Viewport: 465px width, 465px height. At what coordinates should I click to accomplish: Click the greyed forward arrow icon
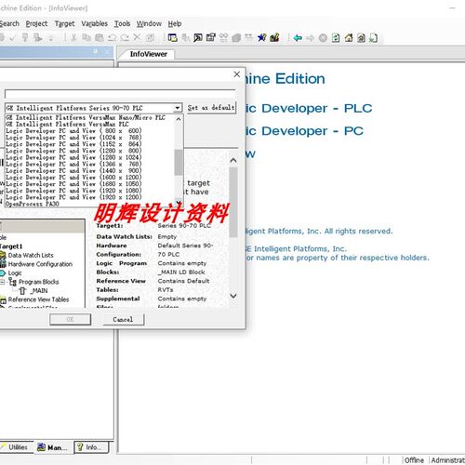click(310, 38)
